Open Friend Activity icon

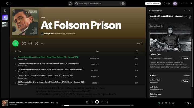[169, 4]
